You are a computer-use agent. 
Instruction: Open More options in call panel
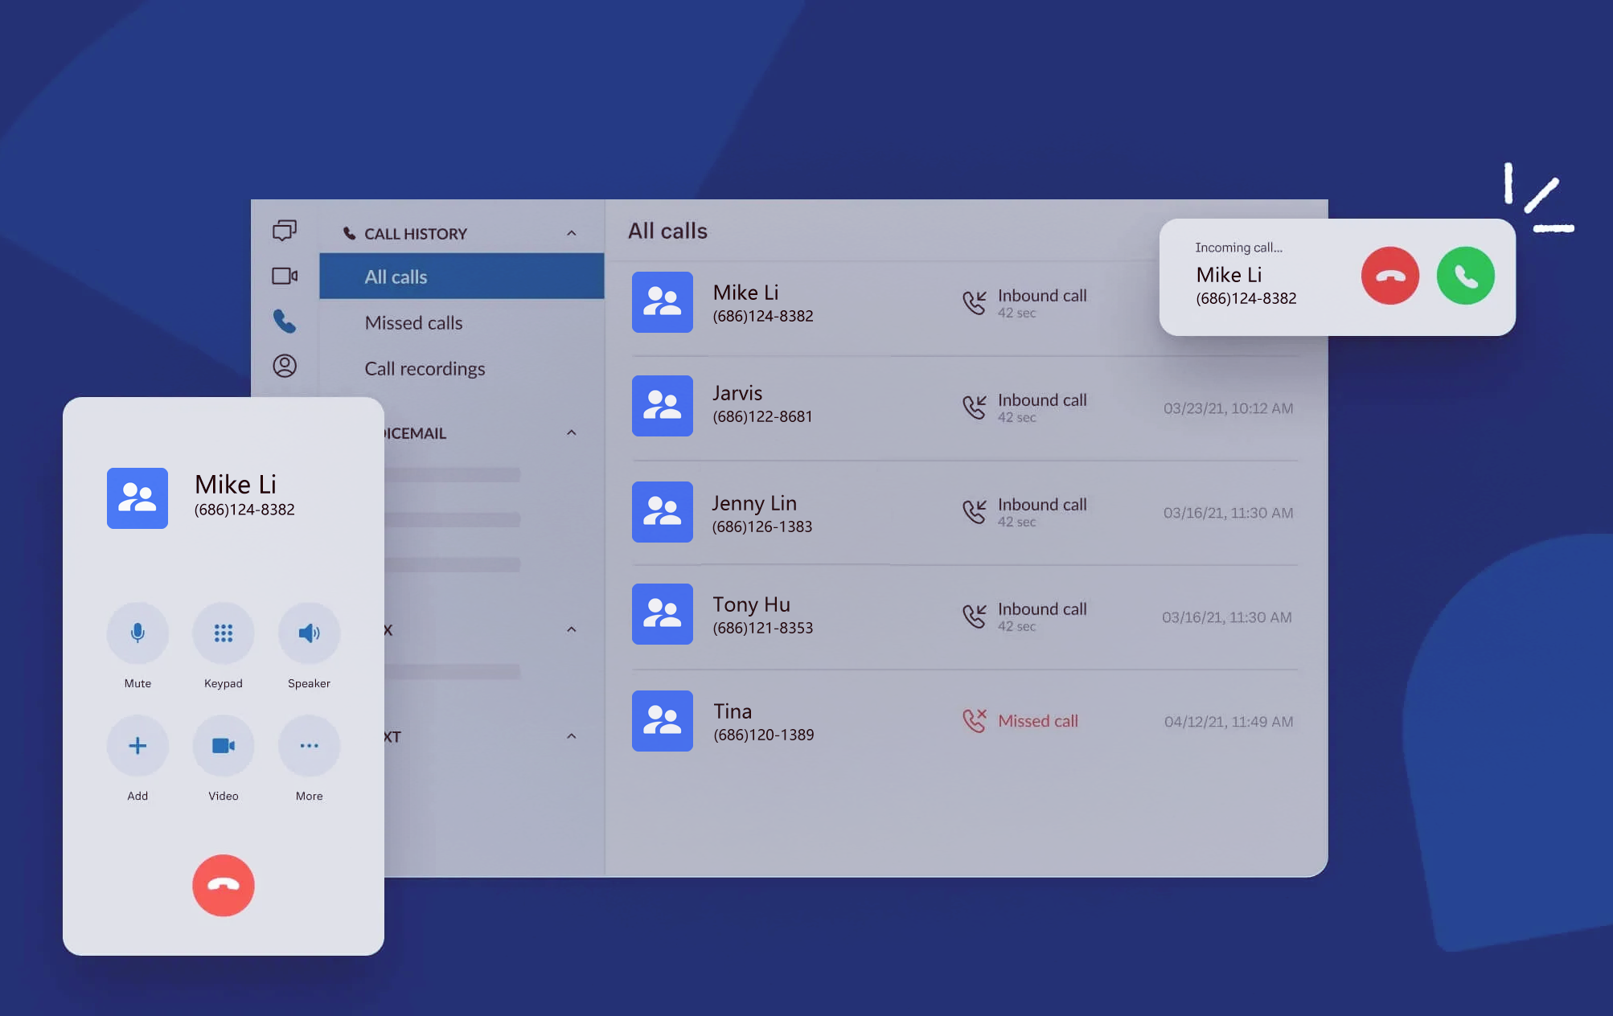pos(309,746)
